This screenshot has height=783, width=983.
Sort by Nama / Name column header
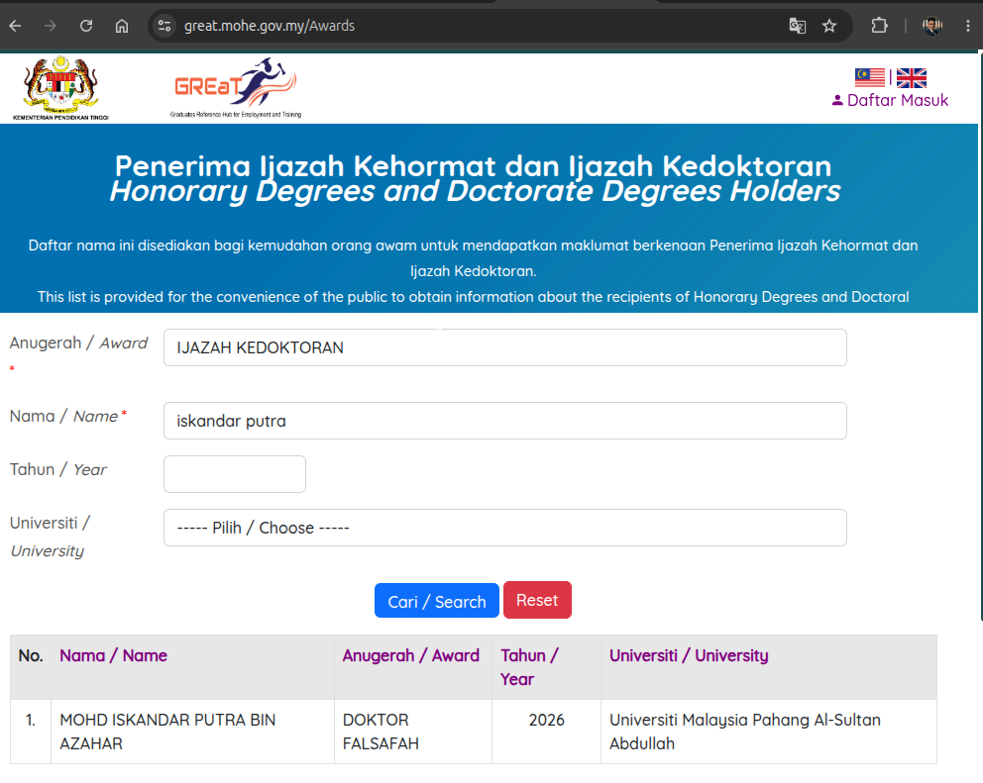(114, 656)
